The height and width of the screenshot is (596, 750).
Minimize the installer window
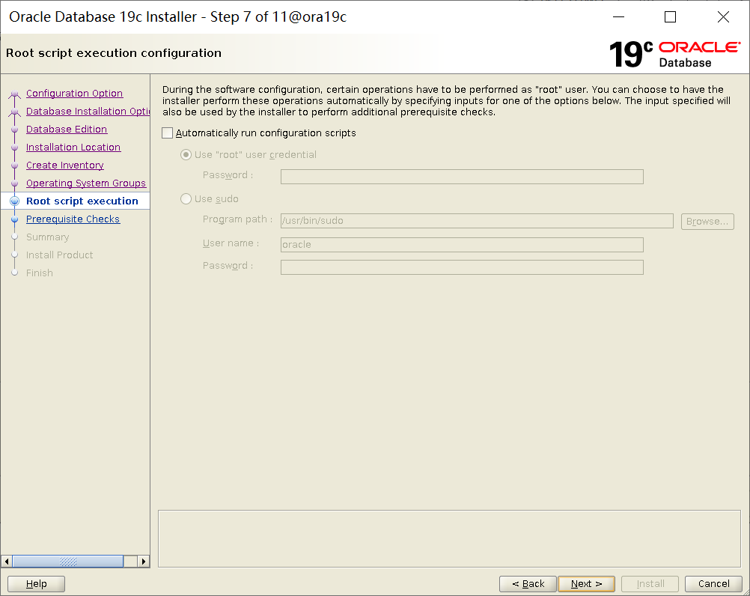618,16
